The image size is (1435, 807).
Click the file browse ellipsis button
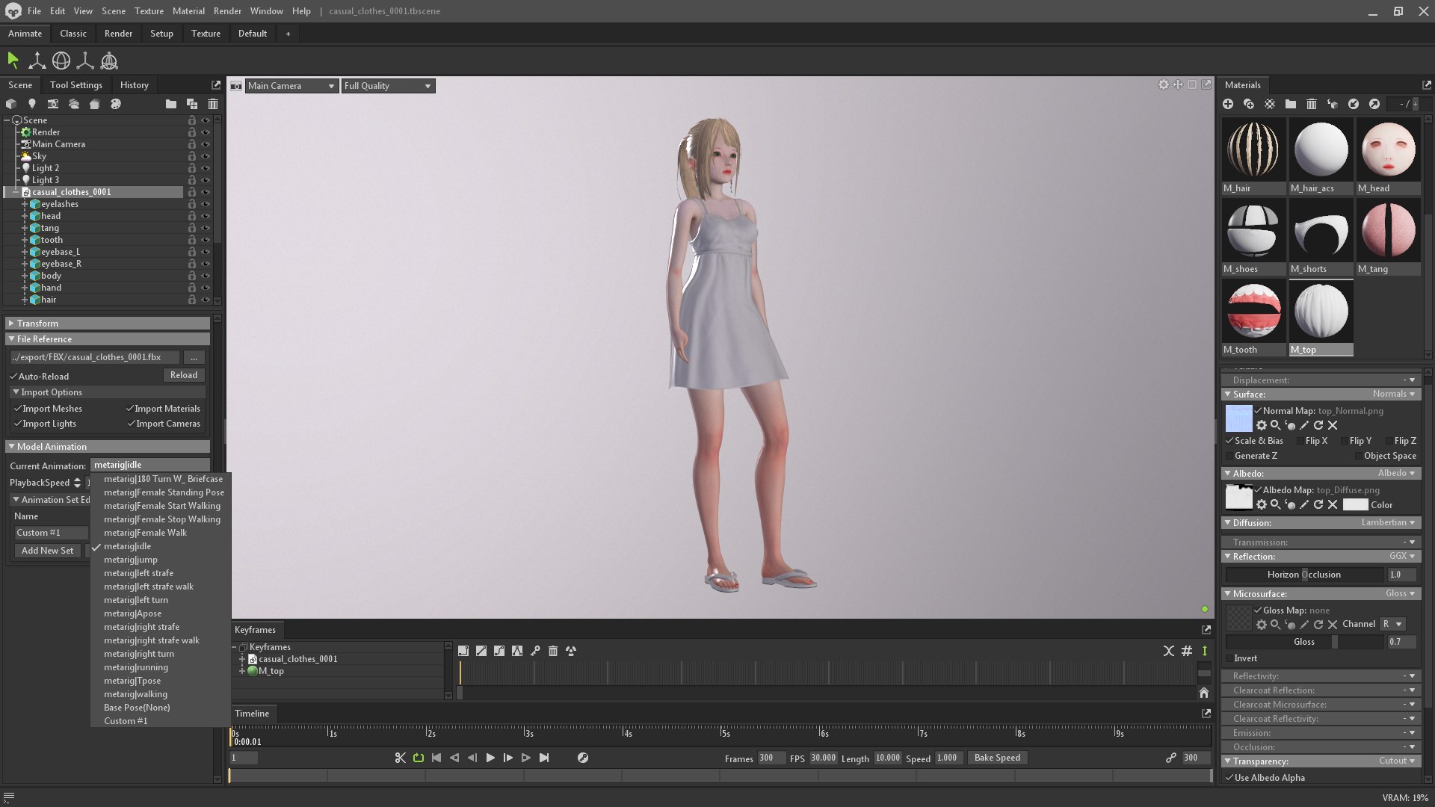click(x=194, y=357)
